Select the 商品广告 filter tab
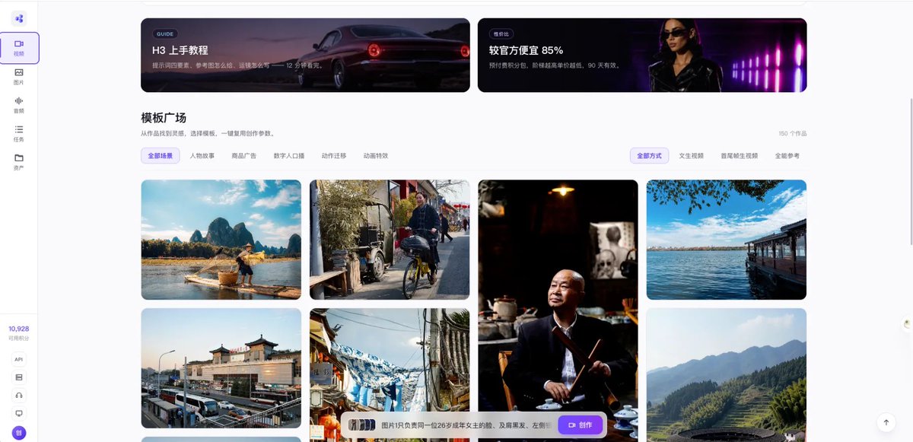913x442 pixels. [243, 156]
